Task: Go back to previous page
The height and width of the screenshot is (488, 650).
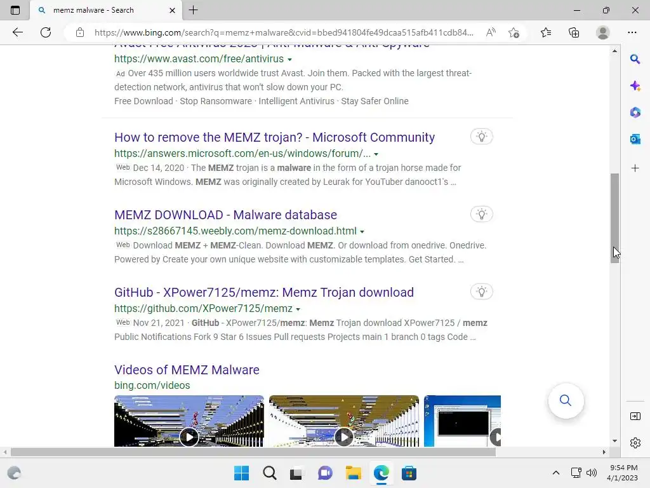Action: (x=17, y=32)
